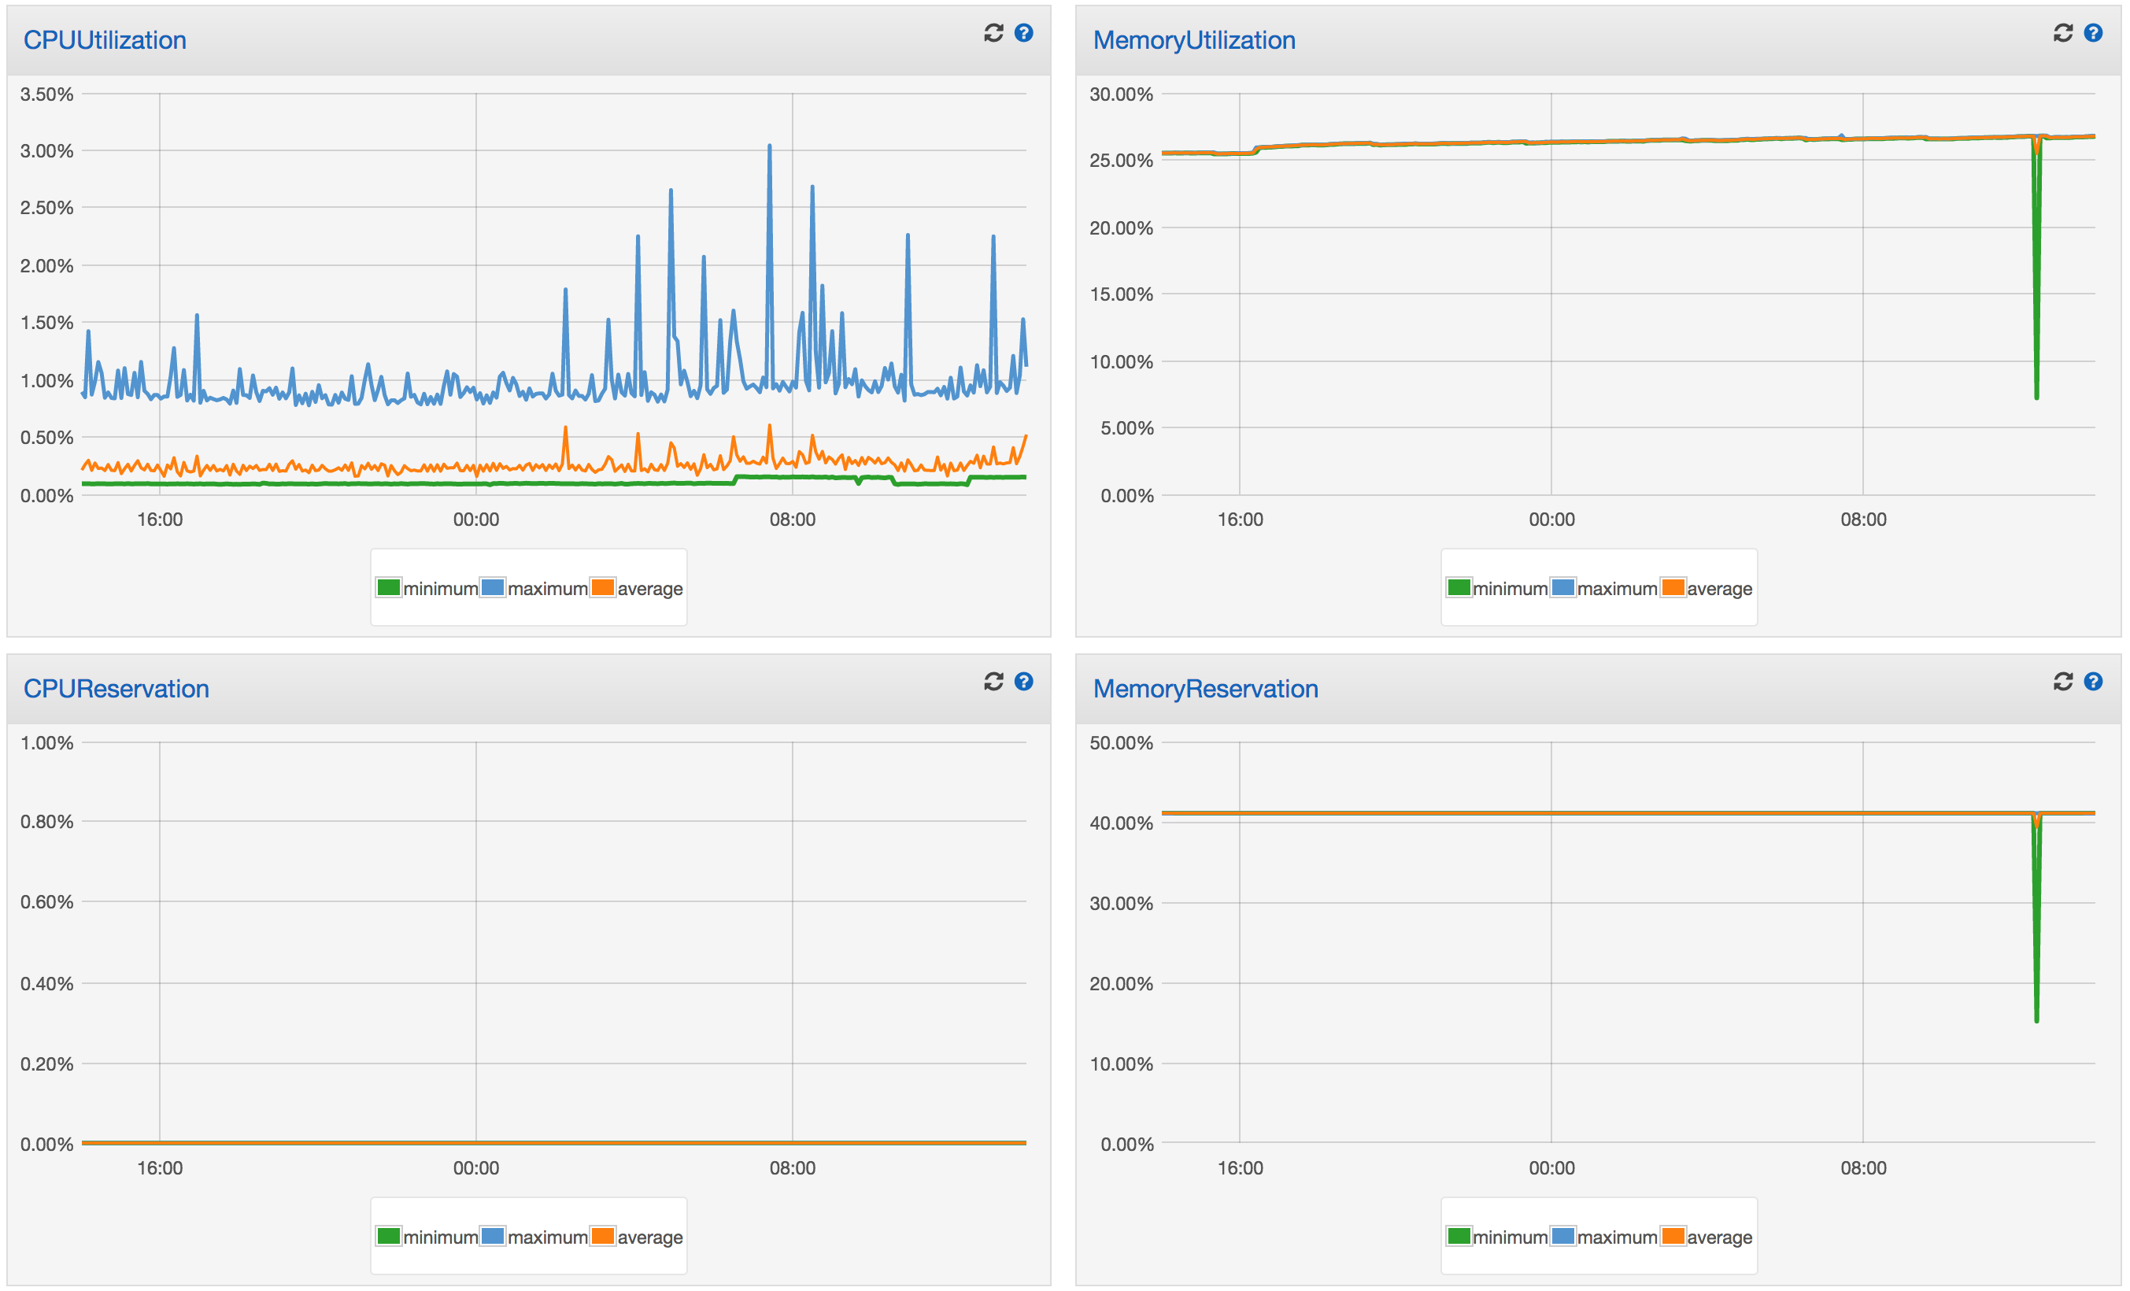Image resolution: width=2130 pixels, height=1291 pixels.
Task: Refresh the MemoryReservation graph
Action: (2063, 682)
